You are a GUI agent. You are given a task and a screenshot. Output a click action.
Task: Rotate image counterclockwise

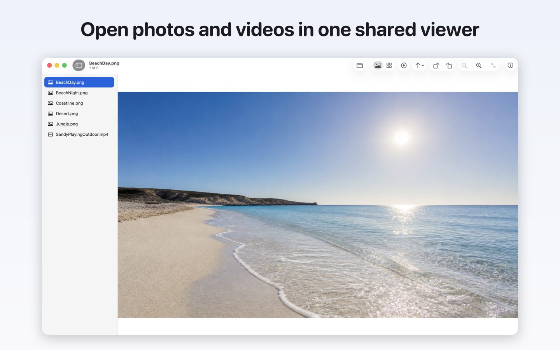[436, 65]
